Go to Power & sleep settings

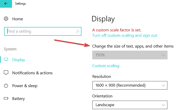click(25, 86)
